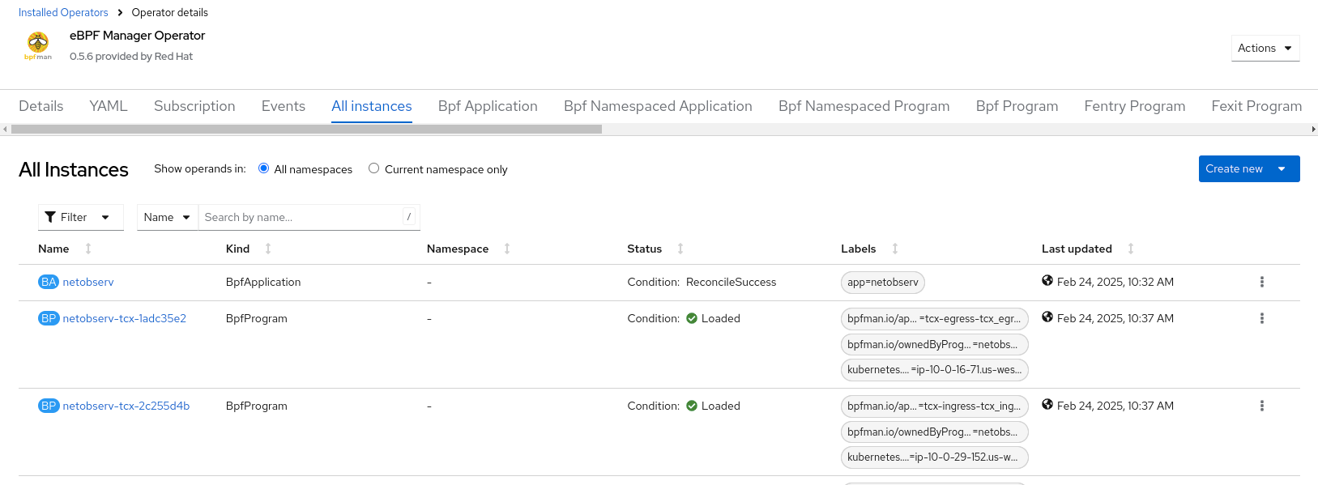Image resolution: width=1318 pixels, height=485 pixels.
Task: Switch to the Bpf Application tab
Action: (x=488, y=106)
